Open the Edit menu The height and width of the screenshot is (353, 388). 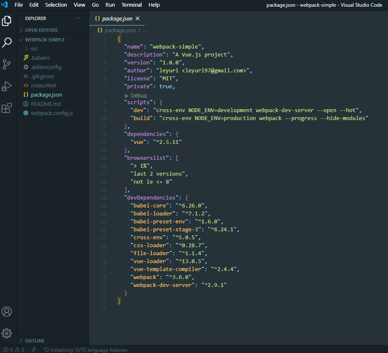click(x=34, y=5)
